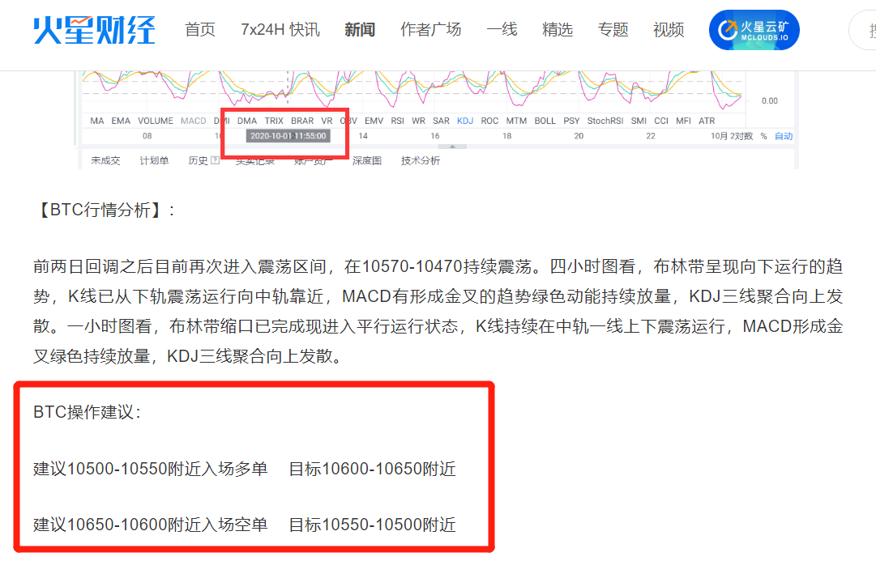The image size is (876, 561).
Task: Toggle the % percentage scale
Action: tap(763, 138)
